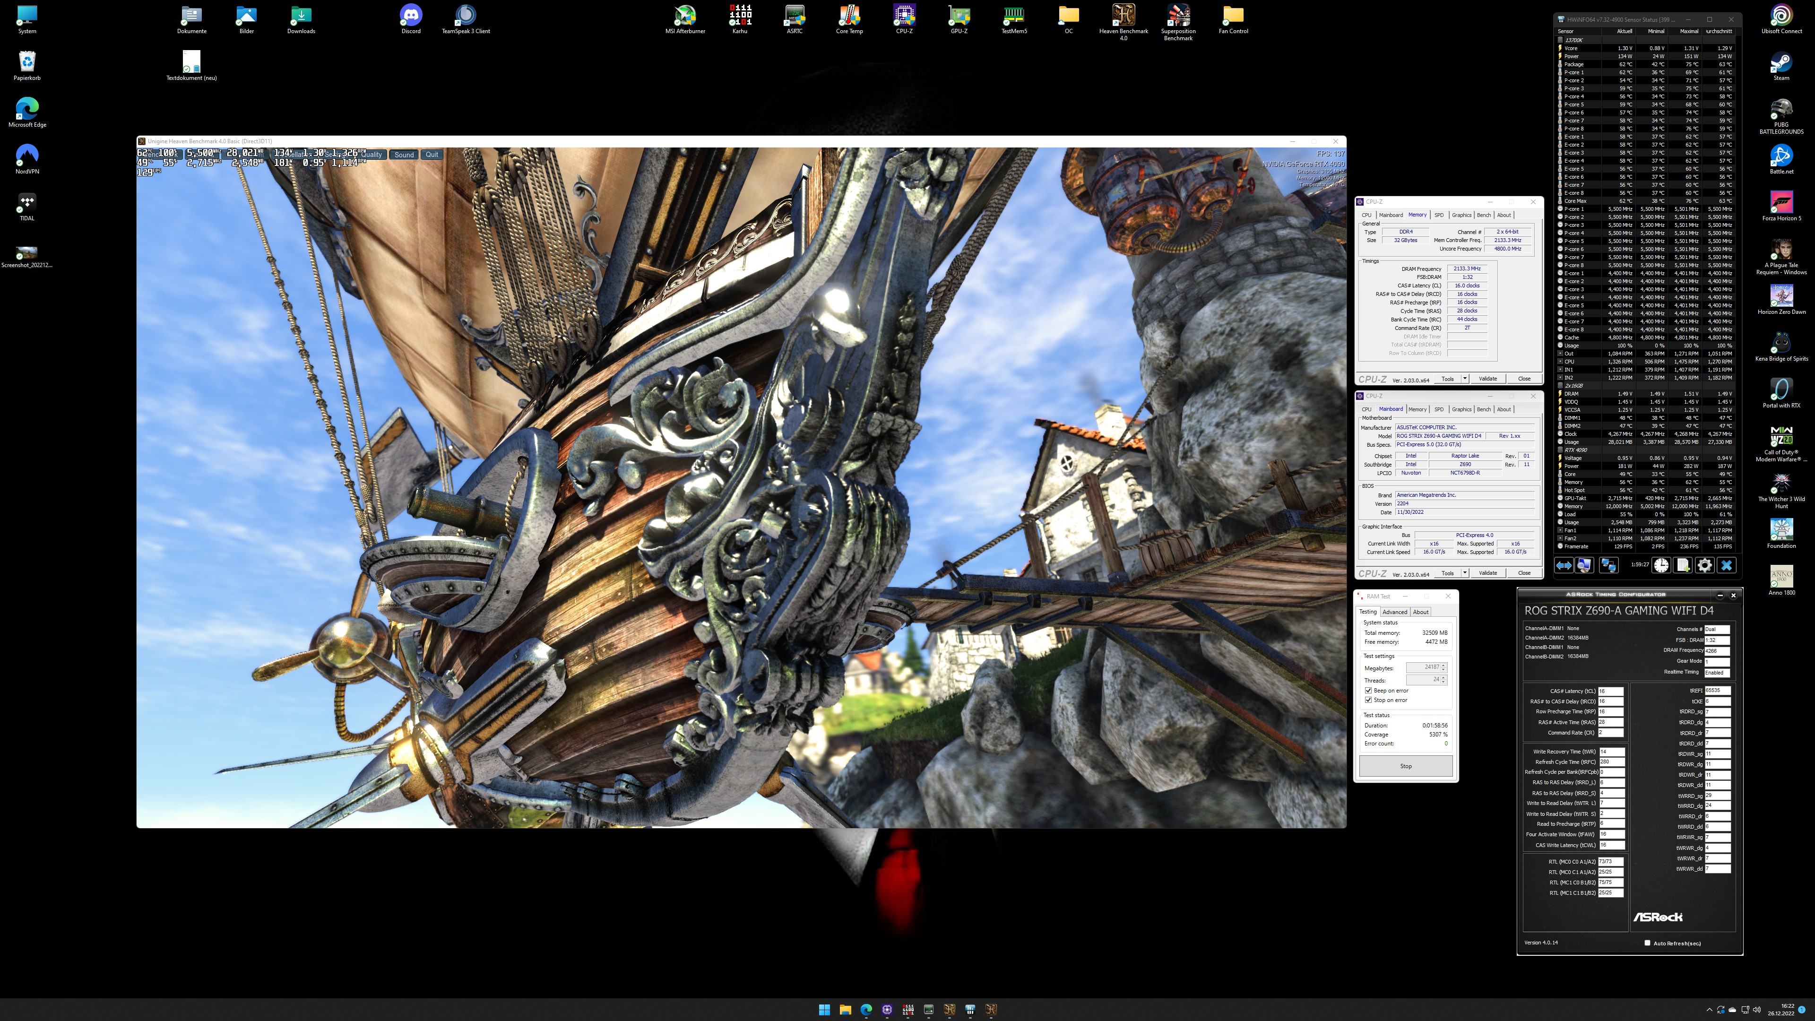Screen dimensions: 1815x1021
Task: Switch to Graphics tab in Memory CPU-Z window
Action: [1461, 215]
